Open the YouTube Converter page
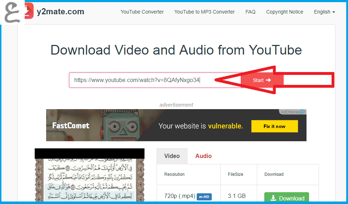Screen dimensions: 348x204 point(142,12)
